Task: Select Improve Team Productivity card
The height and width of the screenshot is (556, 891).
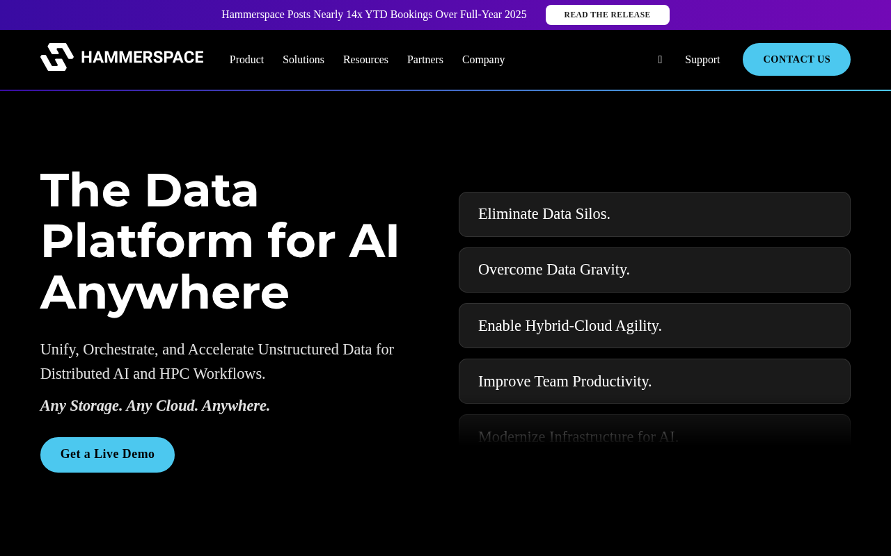Action: tap(654, 381)
